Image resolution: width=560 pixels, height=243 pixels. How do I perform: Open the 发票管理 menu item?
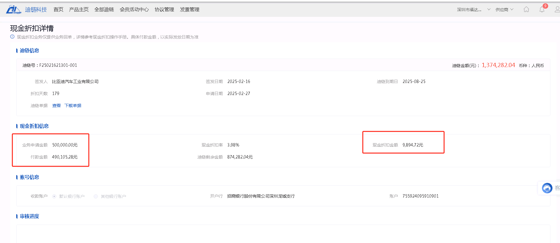tap(190, 10)
